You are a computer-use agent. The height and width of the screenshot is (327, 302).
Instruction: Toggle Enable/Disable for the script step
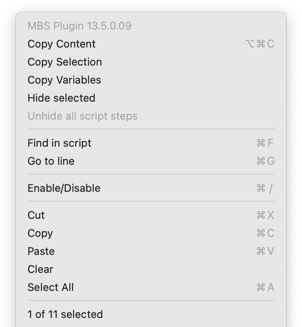[64, 188]
